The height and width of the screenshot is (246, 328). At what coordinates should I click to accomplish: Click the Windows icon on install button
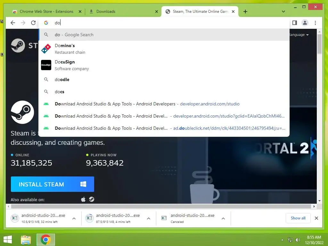click(83, 184)
